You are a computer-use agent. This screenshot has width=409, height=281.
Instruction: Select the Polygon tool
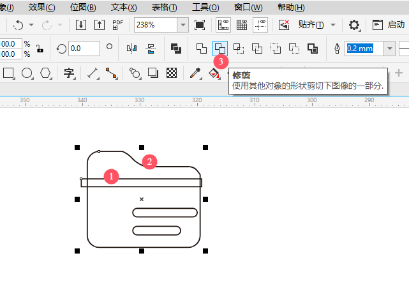[46, 73]
